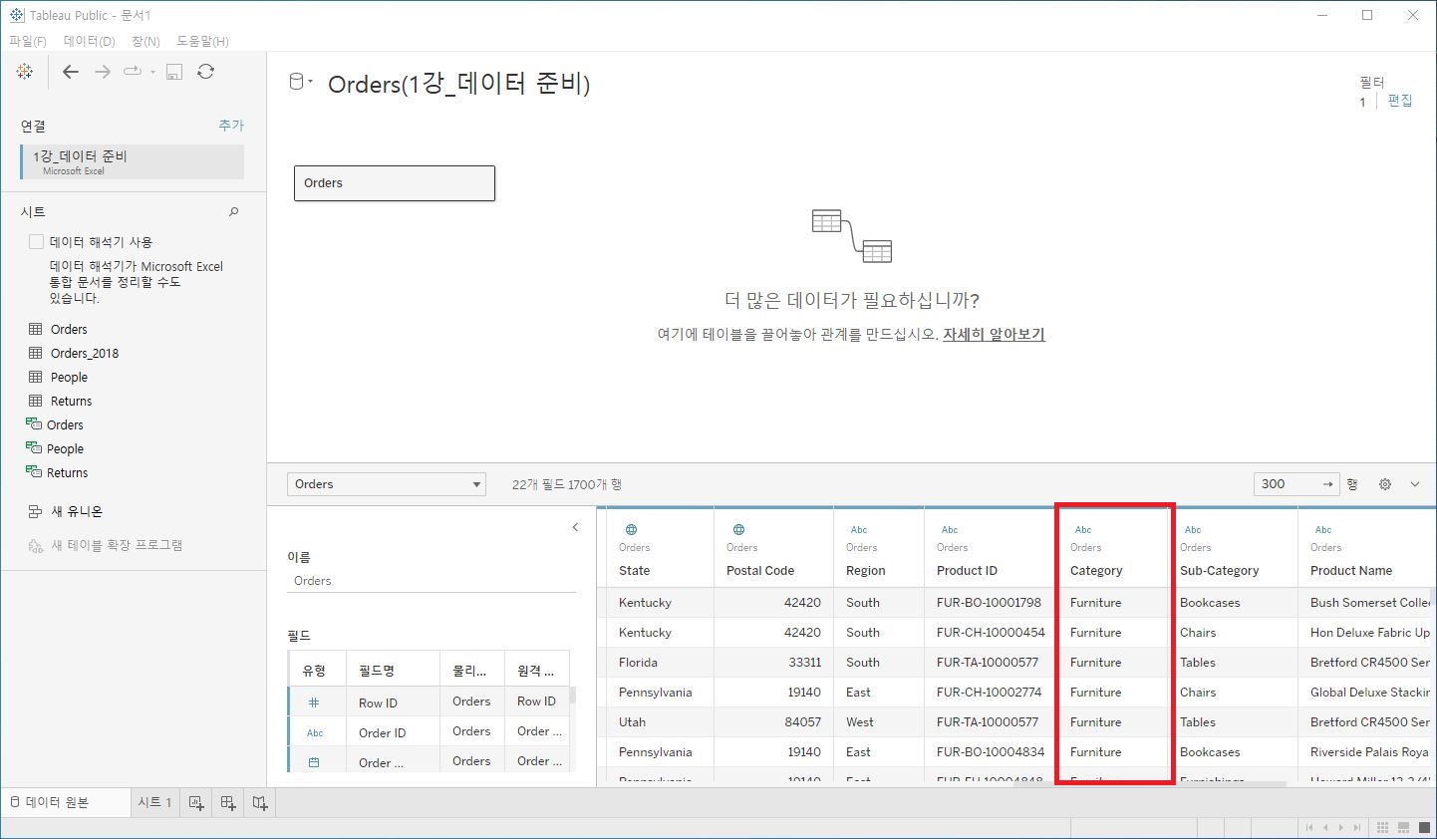This screenshot has height=839, width=1437.
Task: Click the Category column header
Action: [x=1096, y=571]
